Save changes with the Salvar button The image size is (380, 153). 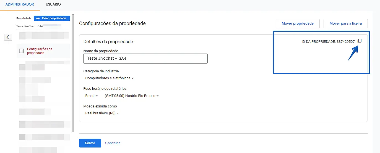tap(90, 143)
